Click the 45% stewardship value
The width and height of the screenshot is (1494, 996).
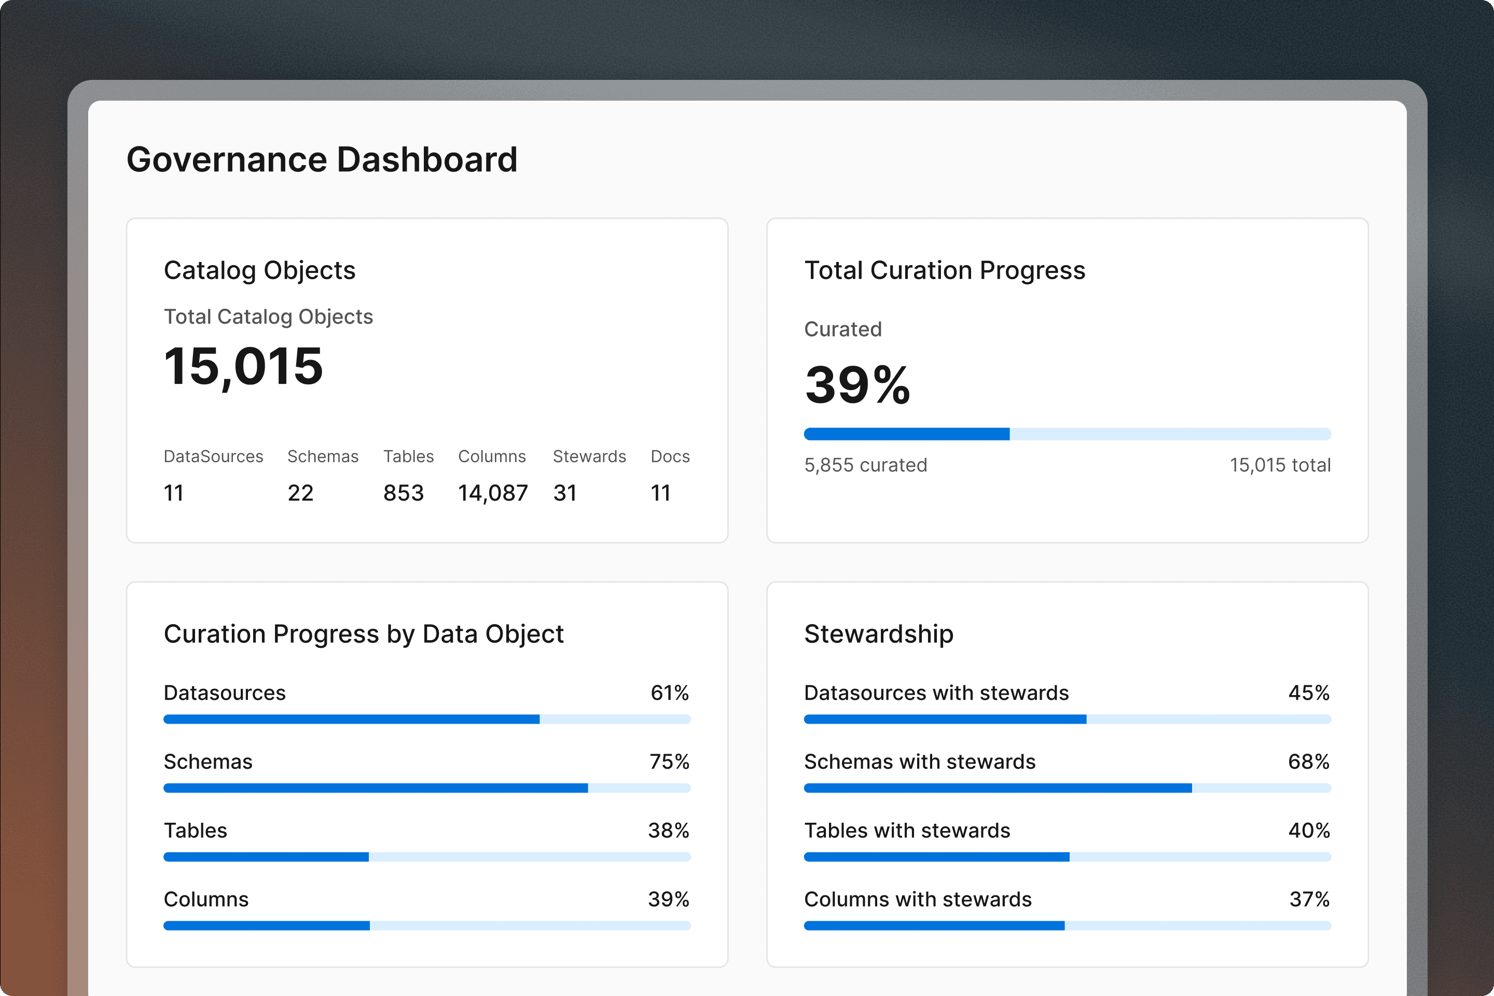point(1309,693)
